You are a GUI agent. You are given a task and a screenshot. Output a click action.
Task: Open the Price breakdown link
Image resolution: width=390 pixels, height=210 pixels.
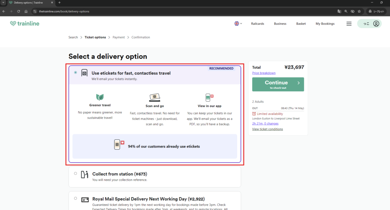pyautogui.click(x=264, y=73)
